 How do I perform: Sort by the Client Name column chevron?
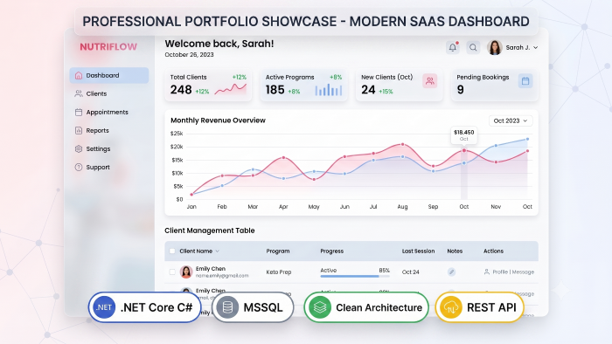coord(218,251)
